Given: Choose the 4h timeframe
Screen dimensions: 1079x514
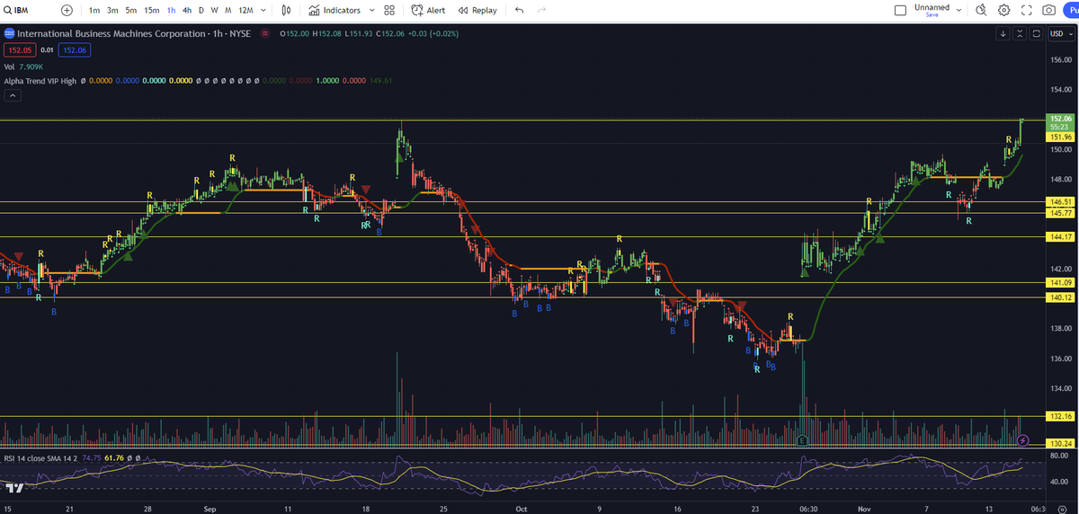Looking at the screenshot, I should (186, 11).
